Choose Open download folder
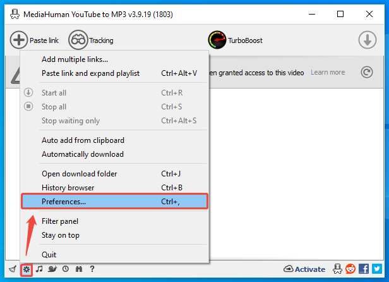The image size is (389, 282). 115,174
